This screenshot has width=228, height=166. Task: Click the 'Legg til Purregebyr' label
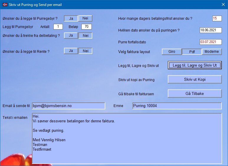click(x=18, y=27)
